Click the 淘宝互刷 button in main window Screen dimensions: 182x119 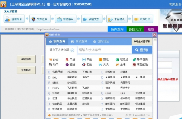[x=26, y=59]
